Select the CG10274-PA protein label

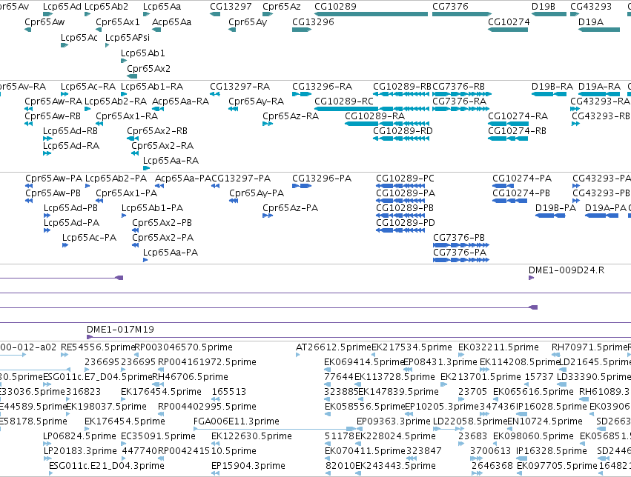click(522, 179)
